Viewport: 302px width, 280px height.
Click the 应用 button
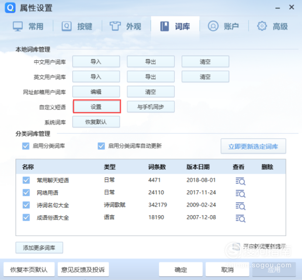coord(274,270)
